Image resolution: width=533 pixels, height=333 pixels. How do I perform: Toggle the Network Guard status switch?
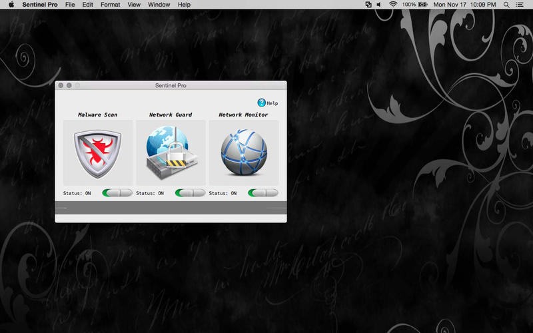(x=190, y=193)
